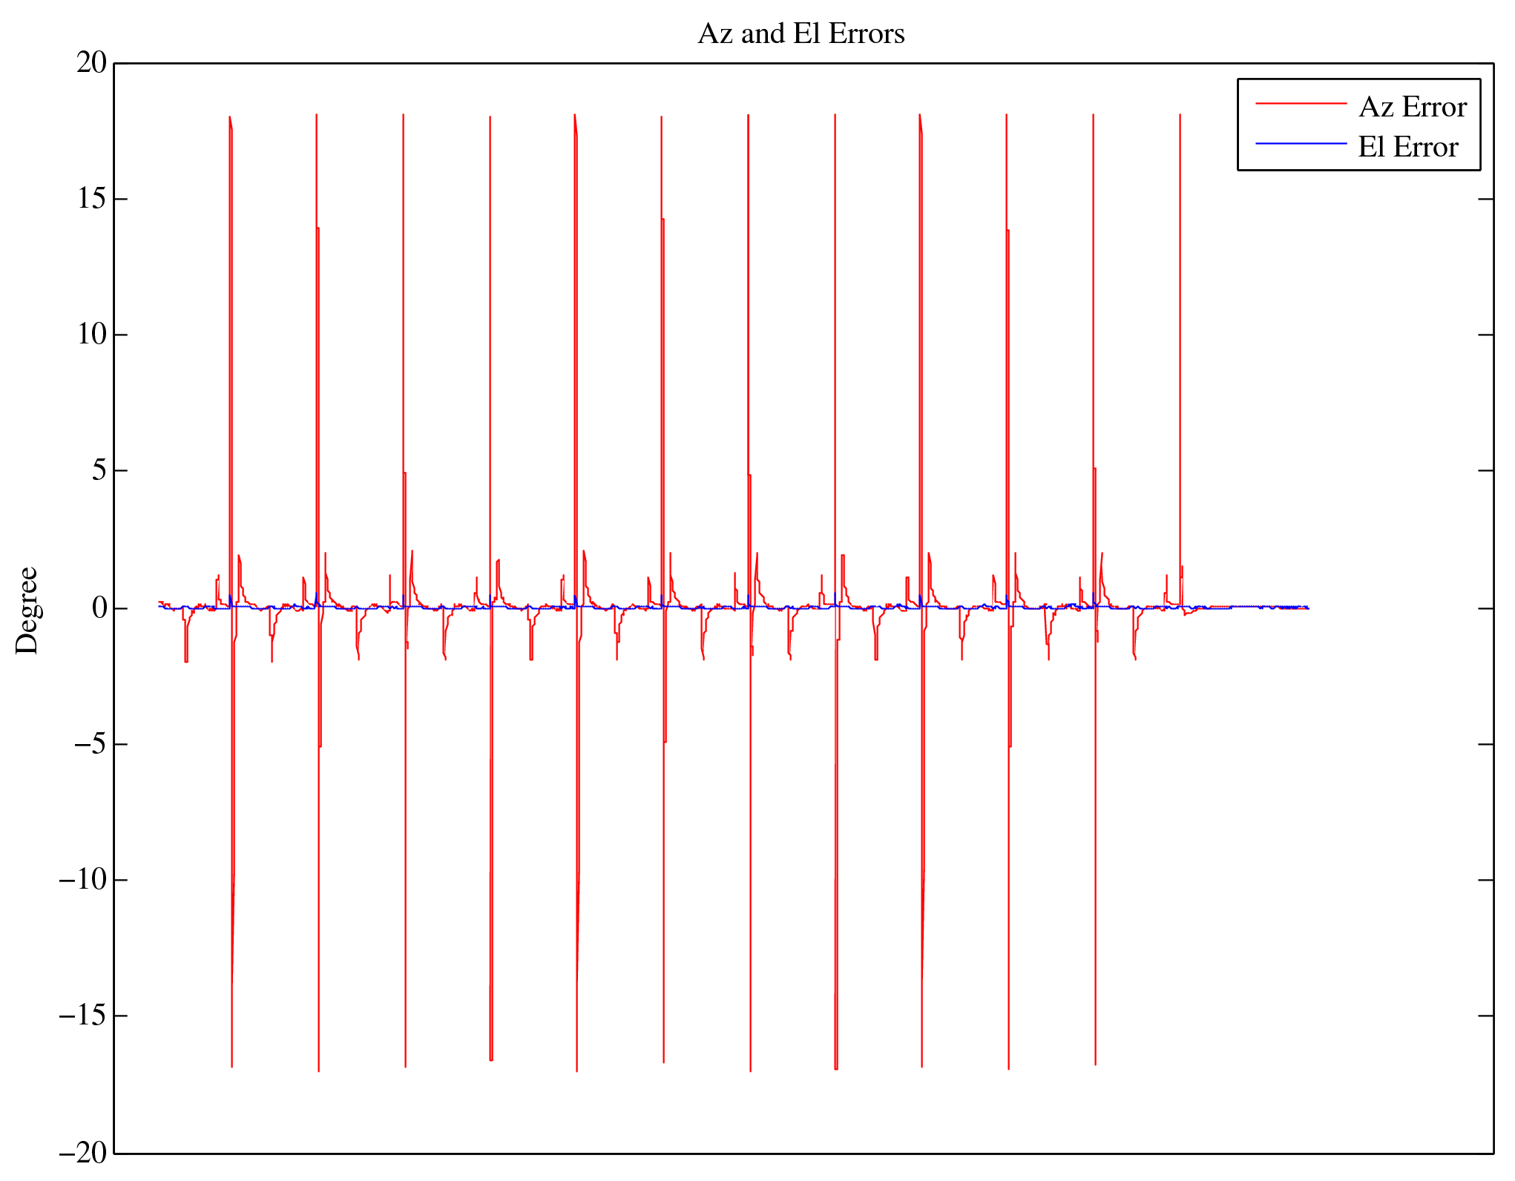The width and height of the screenshot is (1515, 1181).
Task: Click the plot title "Az and El Errors"
Action: [801, 34]
